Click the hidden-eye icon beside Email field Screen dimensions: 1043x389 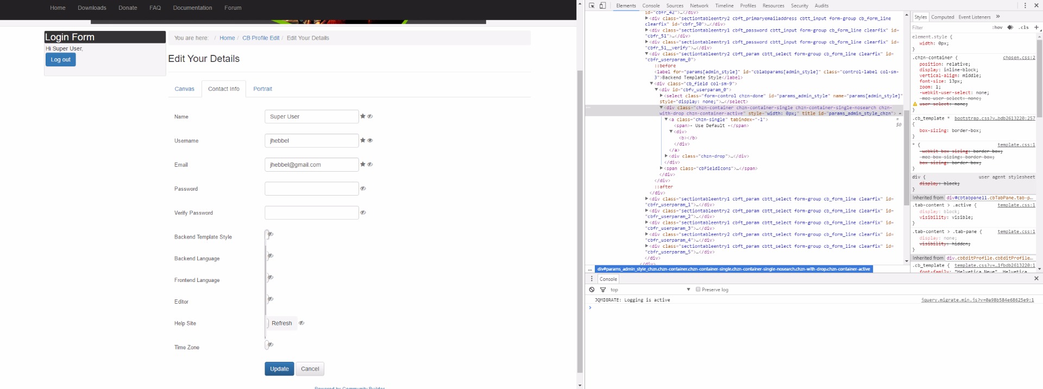(x=370, y=164)
